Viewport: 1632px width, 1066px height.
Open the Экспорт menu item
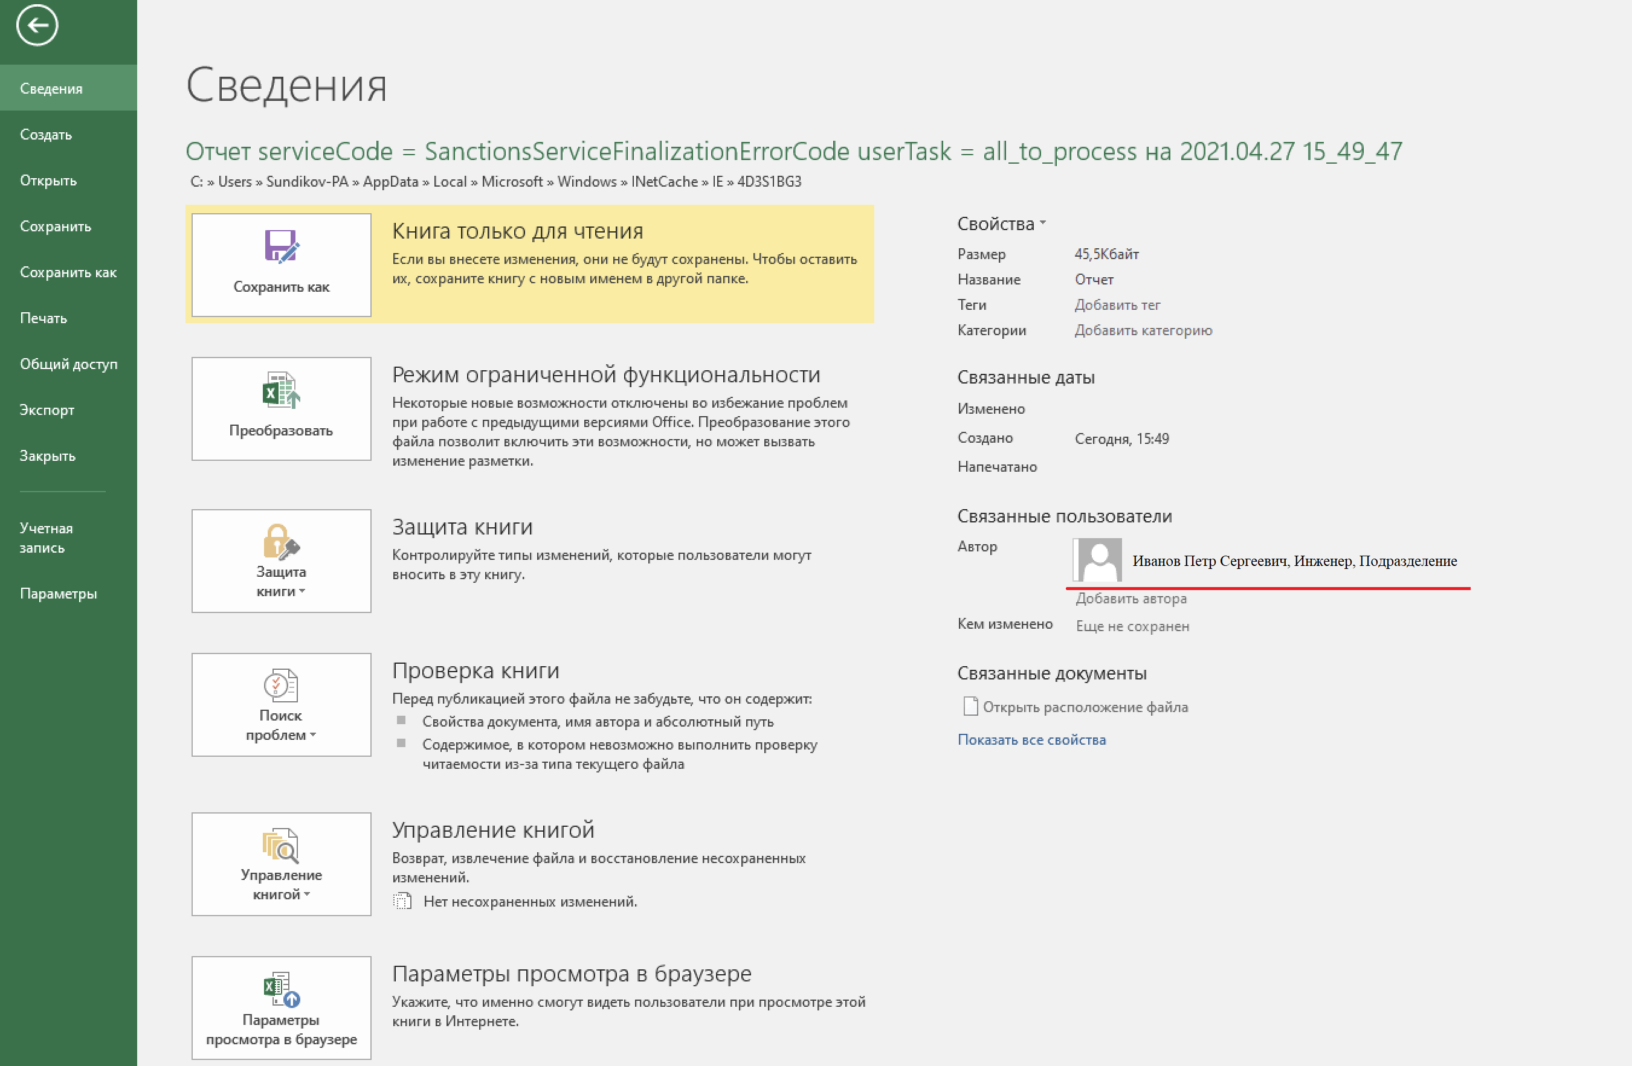(x=47, y=410)
